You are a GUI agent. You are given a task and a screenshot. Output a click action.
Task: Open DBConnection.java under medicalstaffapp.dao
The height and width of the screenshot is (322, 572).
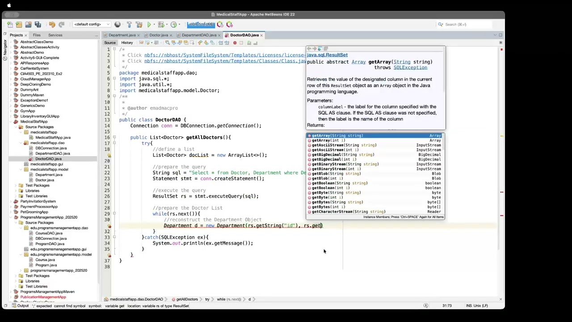[x=50, y=148]
